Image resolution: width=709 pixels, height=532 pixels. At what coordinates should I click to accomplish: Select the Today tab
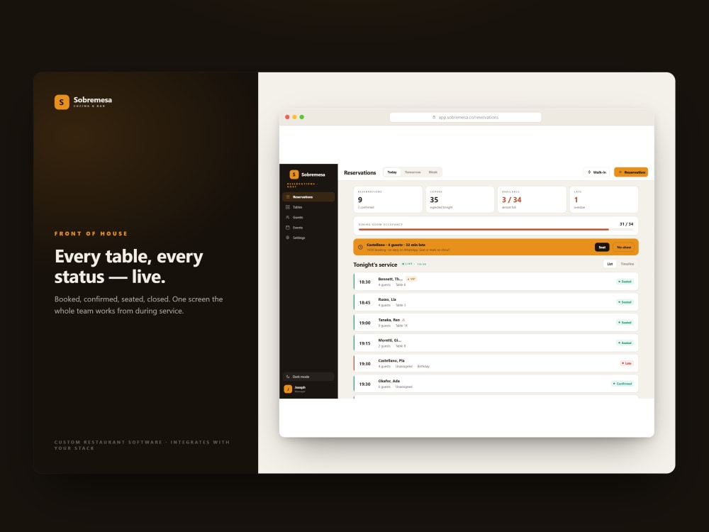392,172
